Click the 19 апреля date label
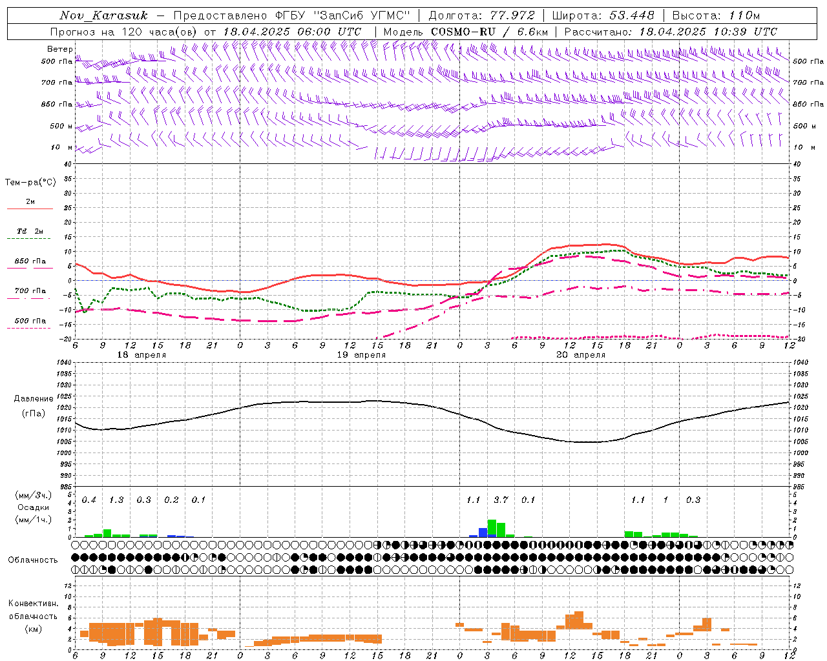827x661 pixels. click(361, 355)
